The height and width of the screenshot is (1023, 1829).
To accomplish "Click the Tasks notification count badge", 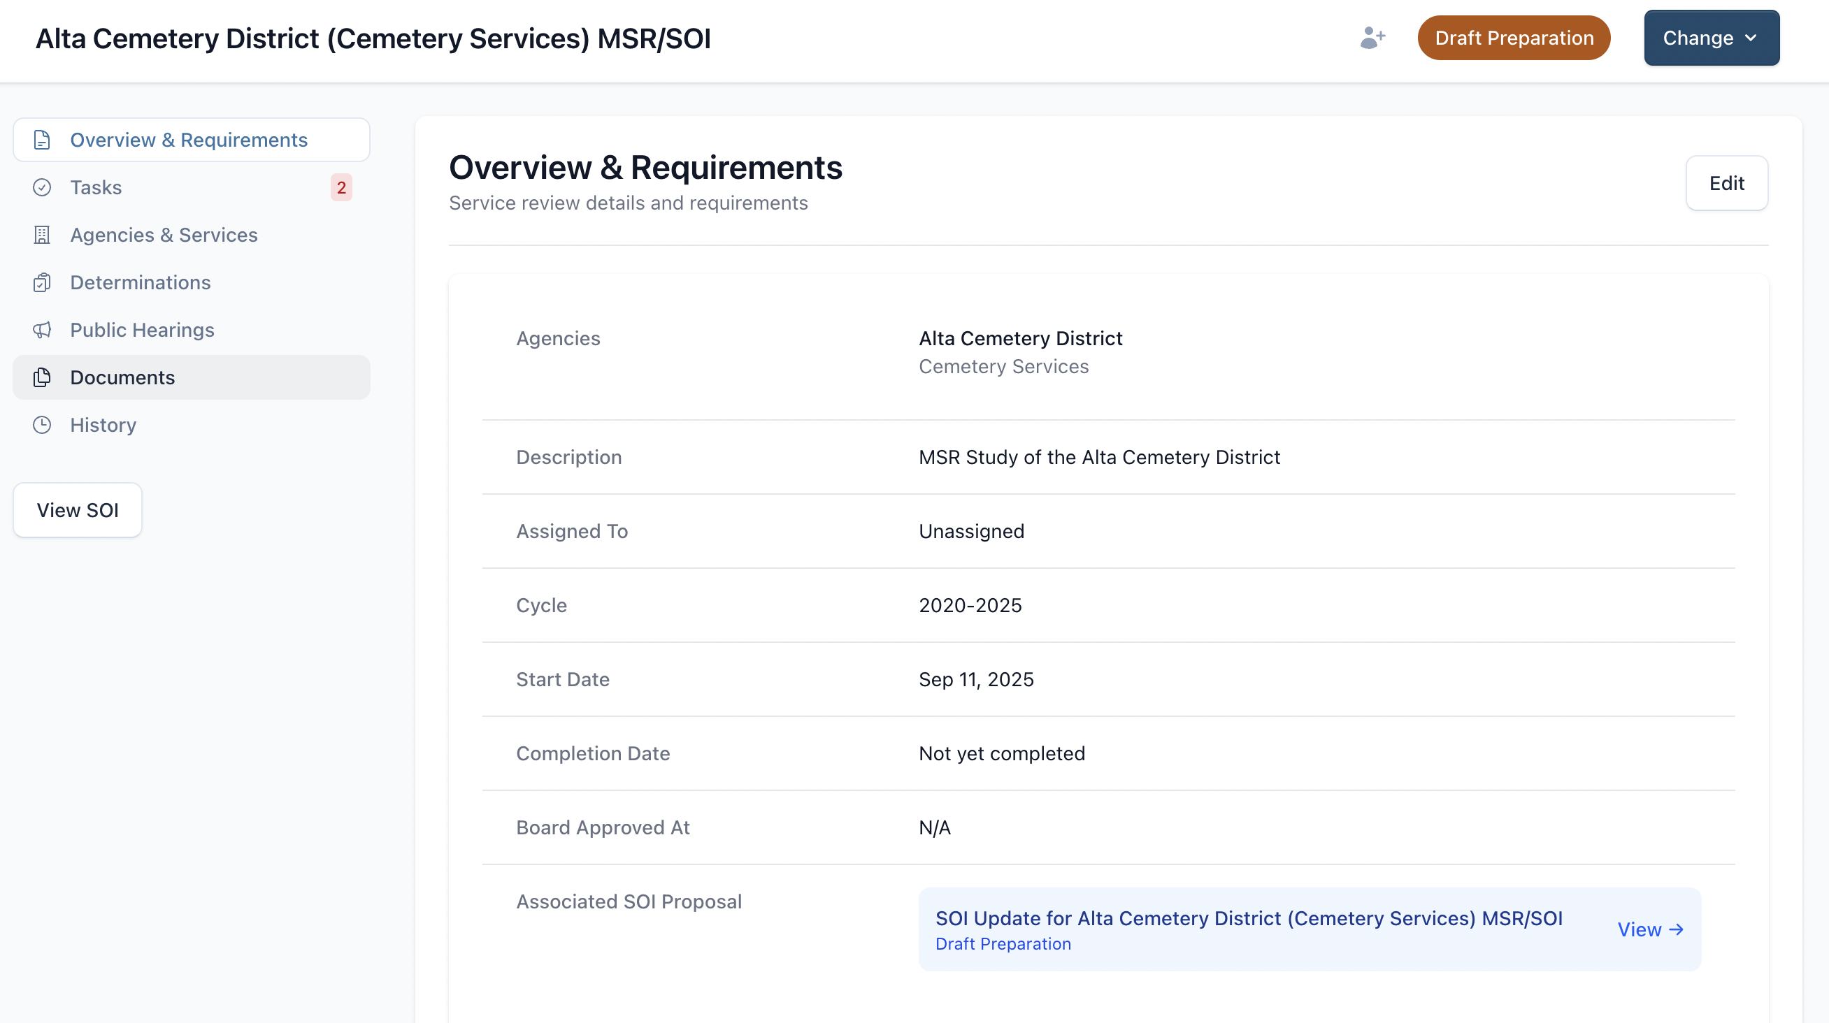I will [x=340, y=187].
